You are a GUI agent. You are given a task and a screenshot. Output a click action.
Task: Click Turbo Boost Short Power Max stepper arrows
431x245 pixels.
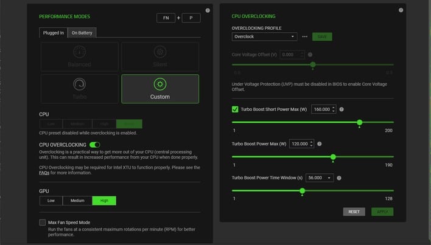pyautogui.click(x=334, y=109)
